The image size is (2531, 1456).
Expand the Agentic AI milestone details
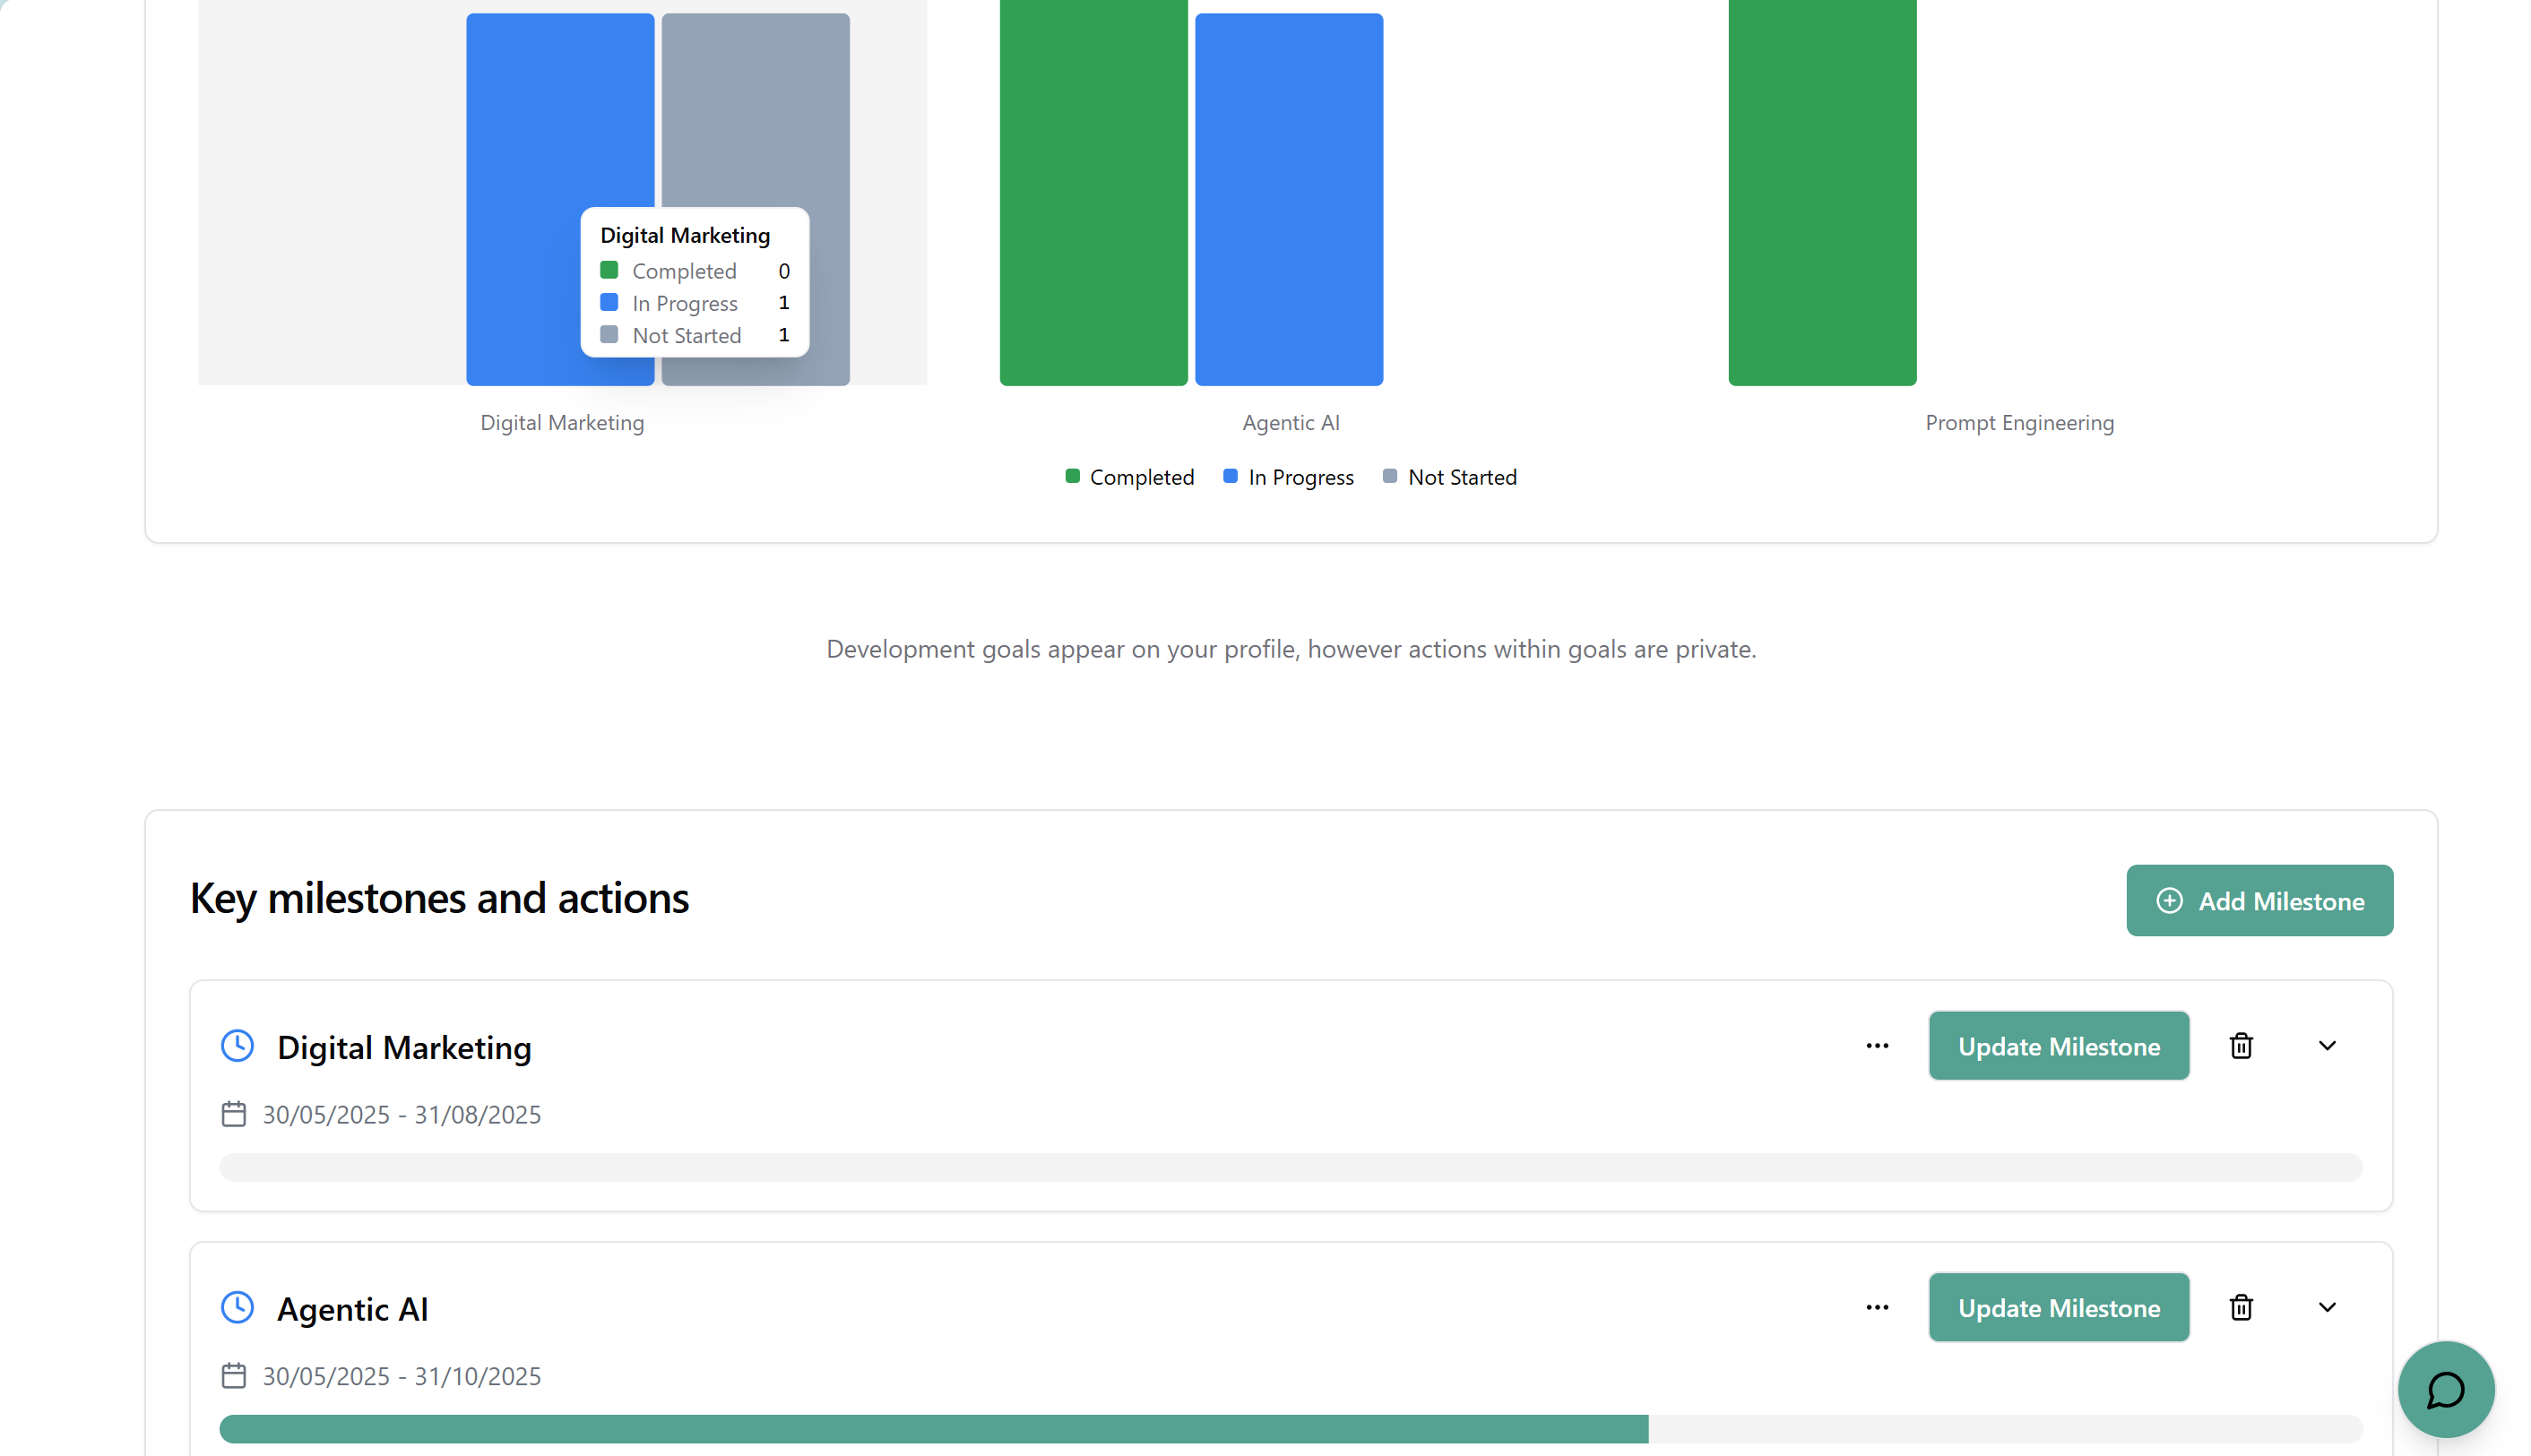click(2328, 1307)
